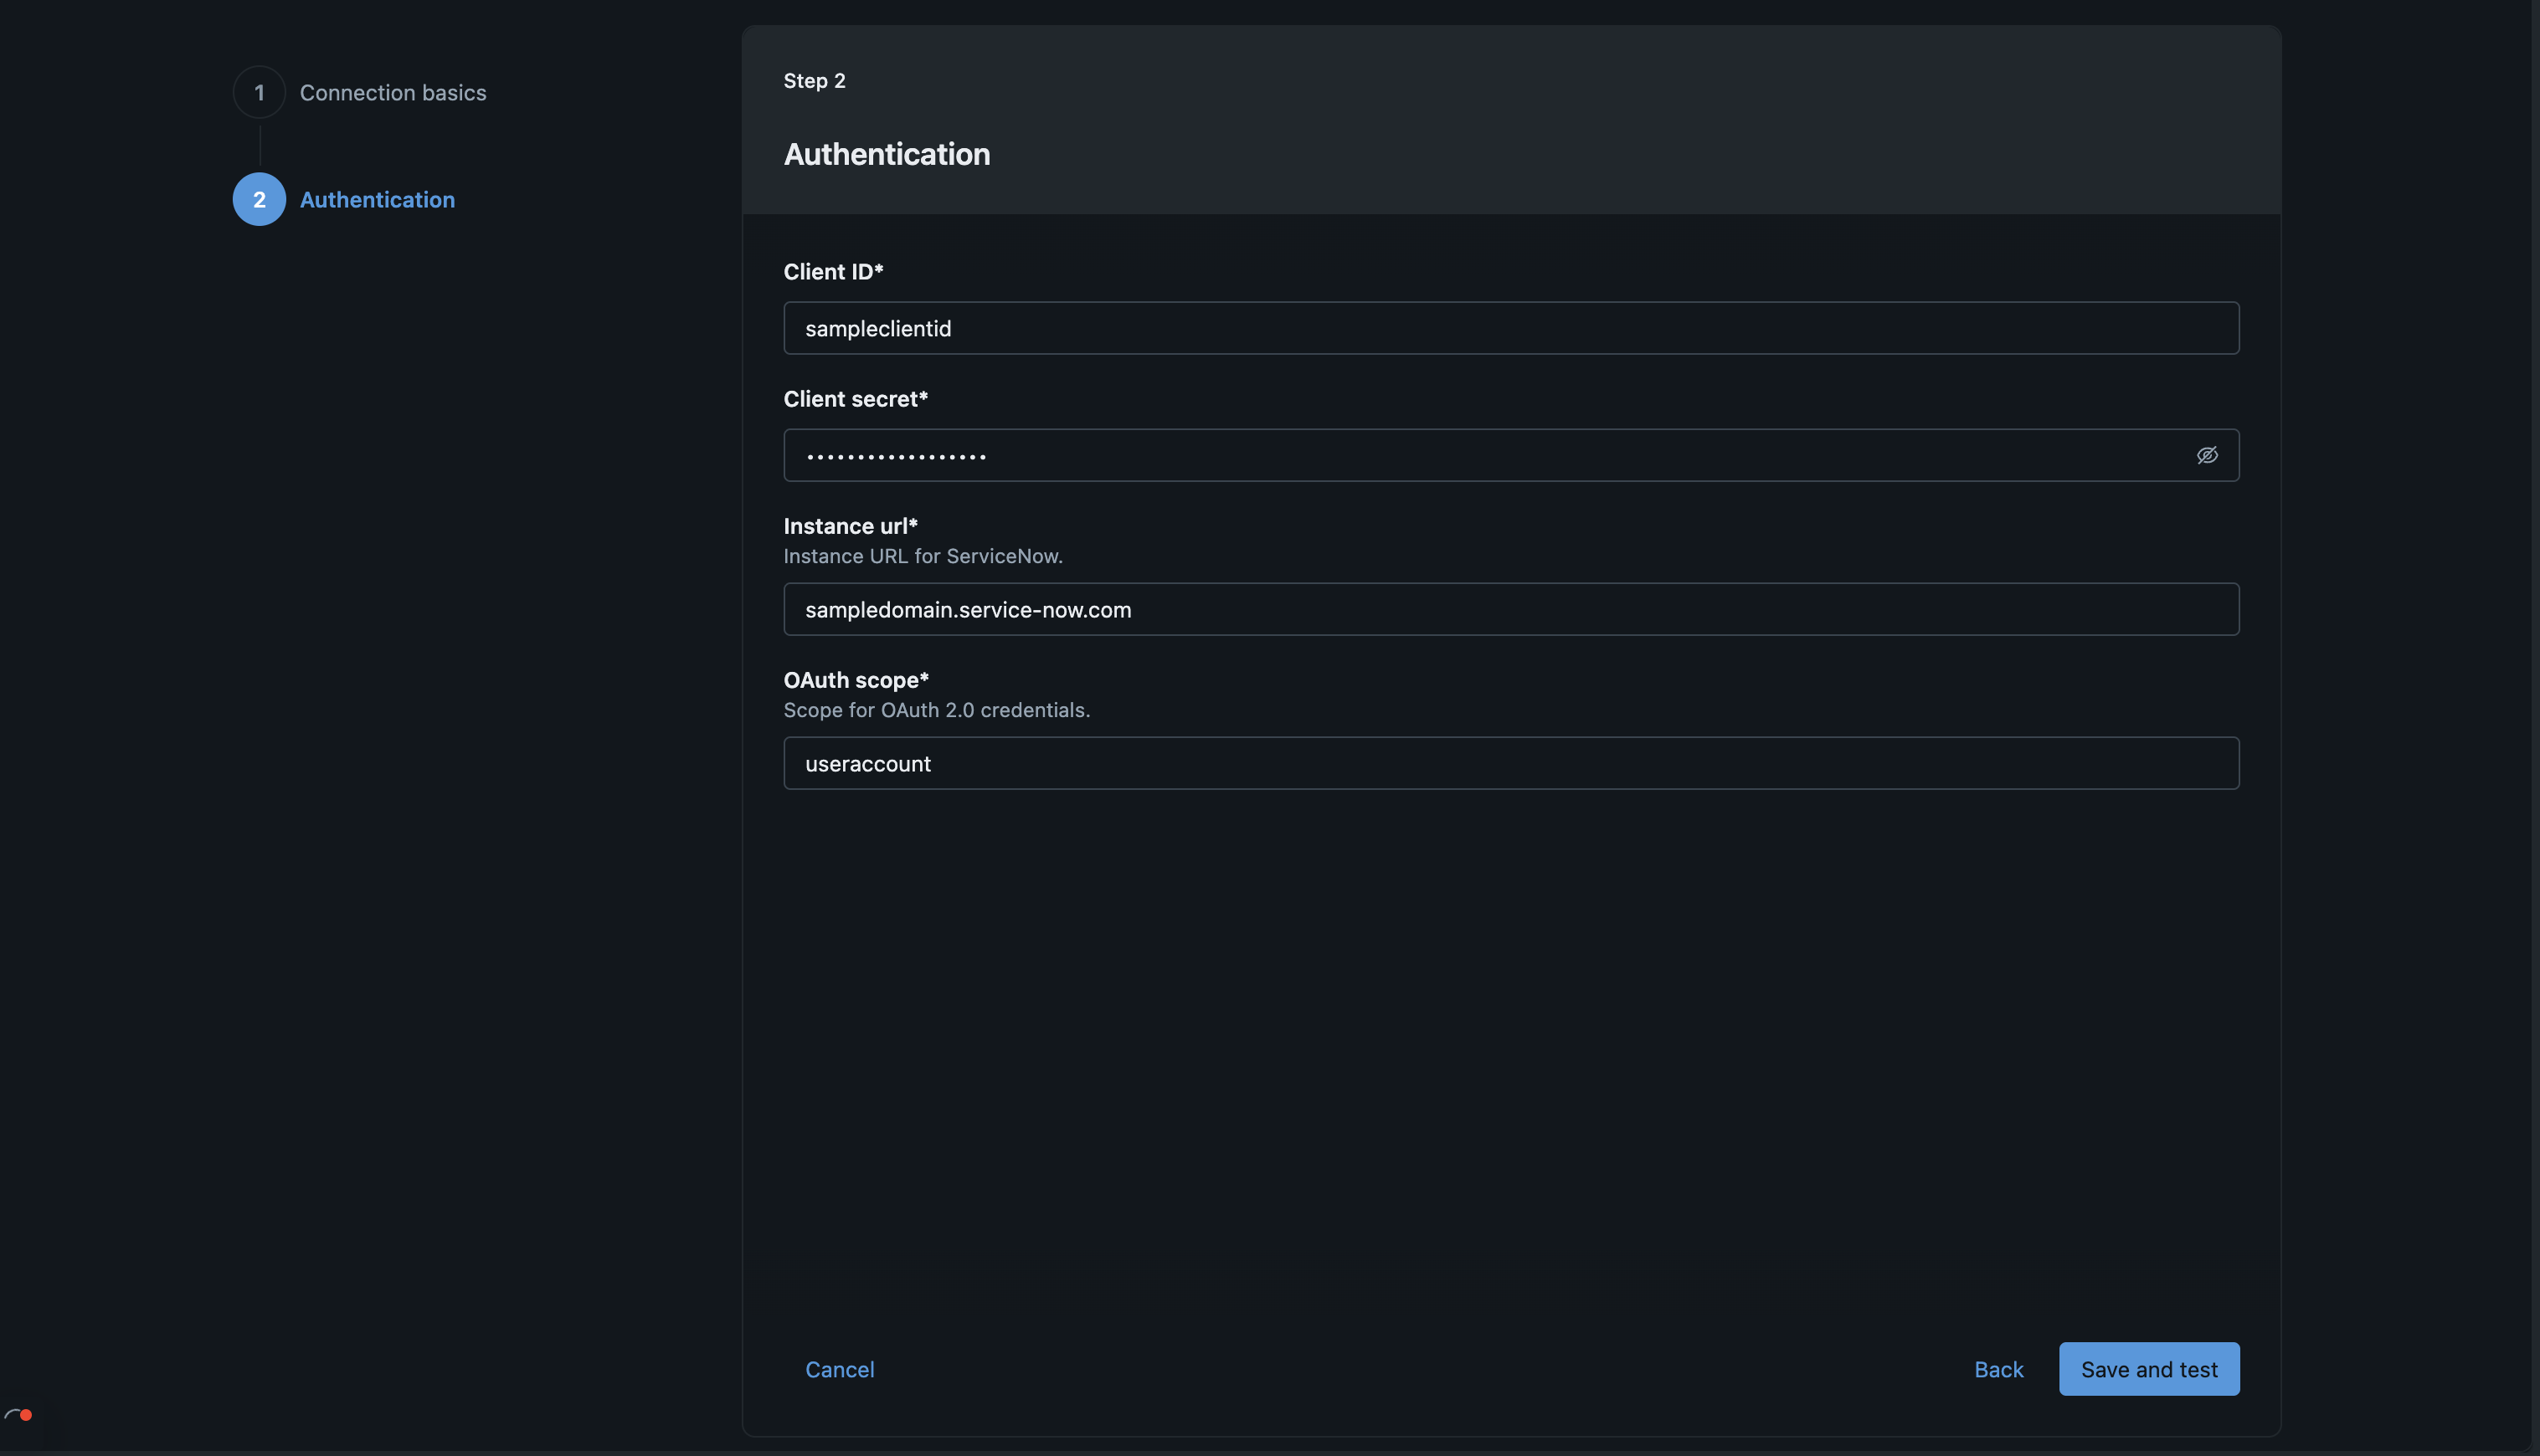Viewport: 2540px width, 1456px height.
Task: Cancel the connection setup
Action: click(840, 1369)
